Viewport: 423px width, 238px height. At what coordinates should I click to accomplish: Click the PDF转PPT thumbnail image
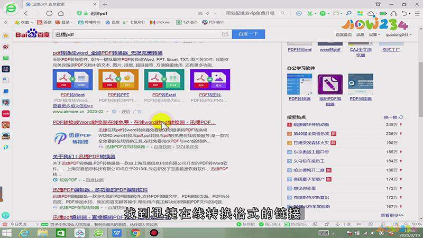118,80
